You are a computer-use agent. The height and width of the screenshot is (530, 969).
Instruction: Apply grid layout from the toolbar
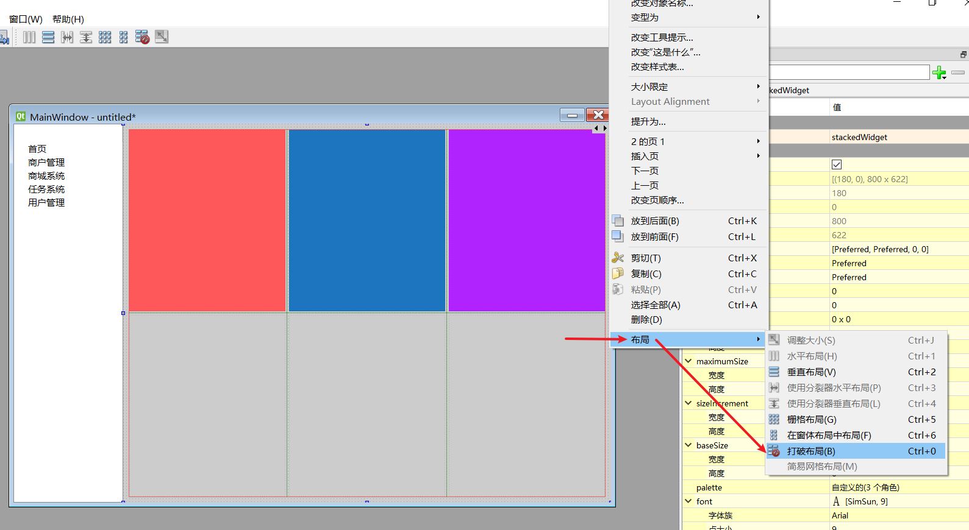pyautogui.click(x=105, y=37)
